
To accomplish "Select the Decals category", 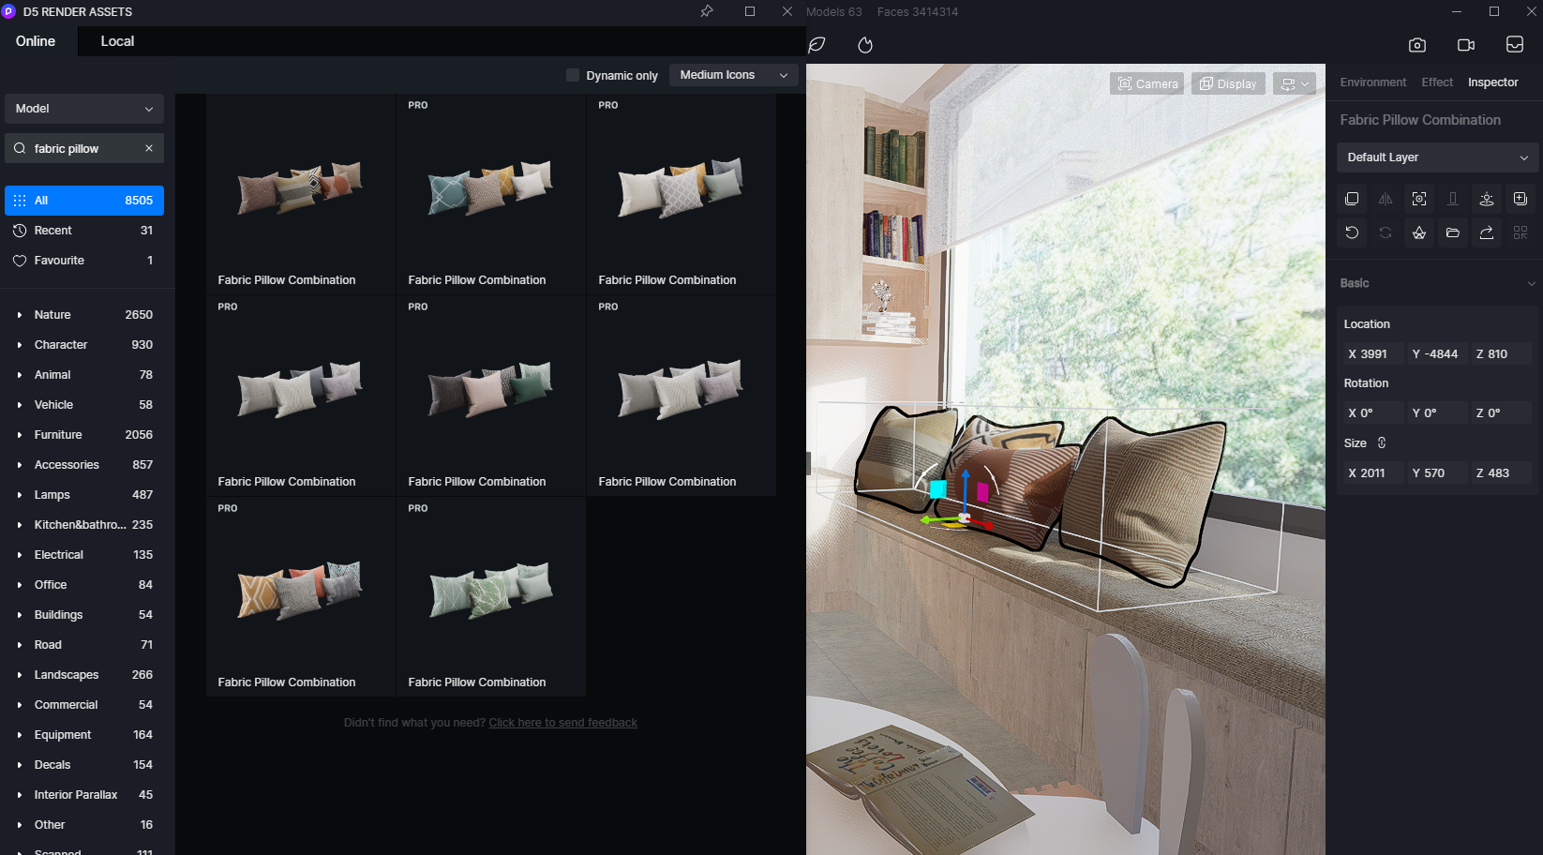I will [x=84, y=765].
